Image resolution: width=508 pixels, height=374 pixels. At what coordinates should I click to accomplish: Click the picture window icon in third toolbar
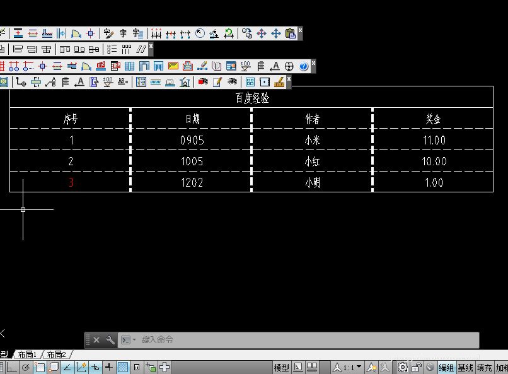coord(231,66)
